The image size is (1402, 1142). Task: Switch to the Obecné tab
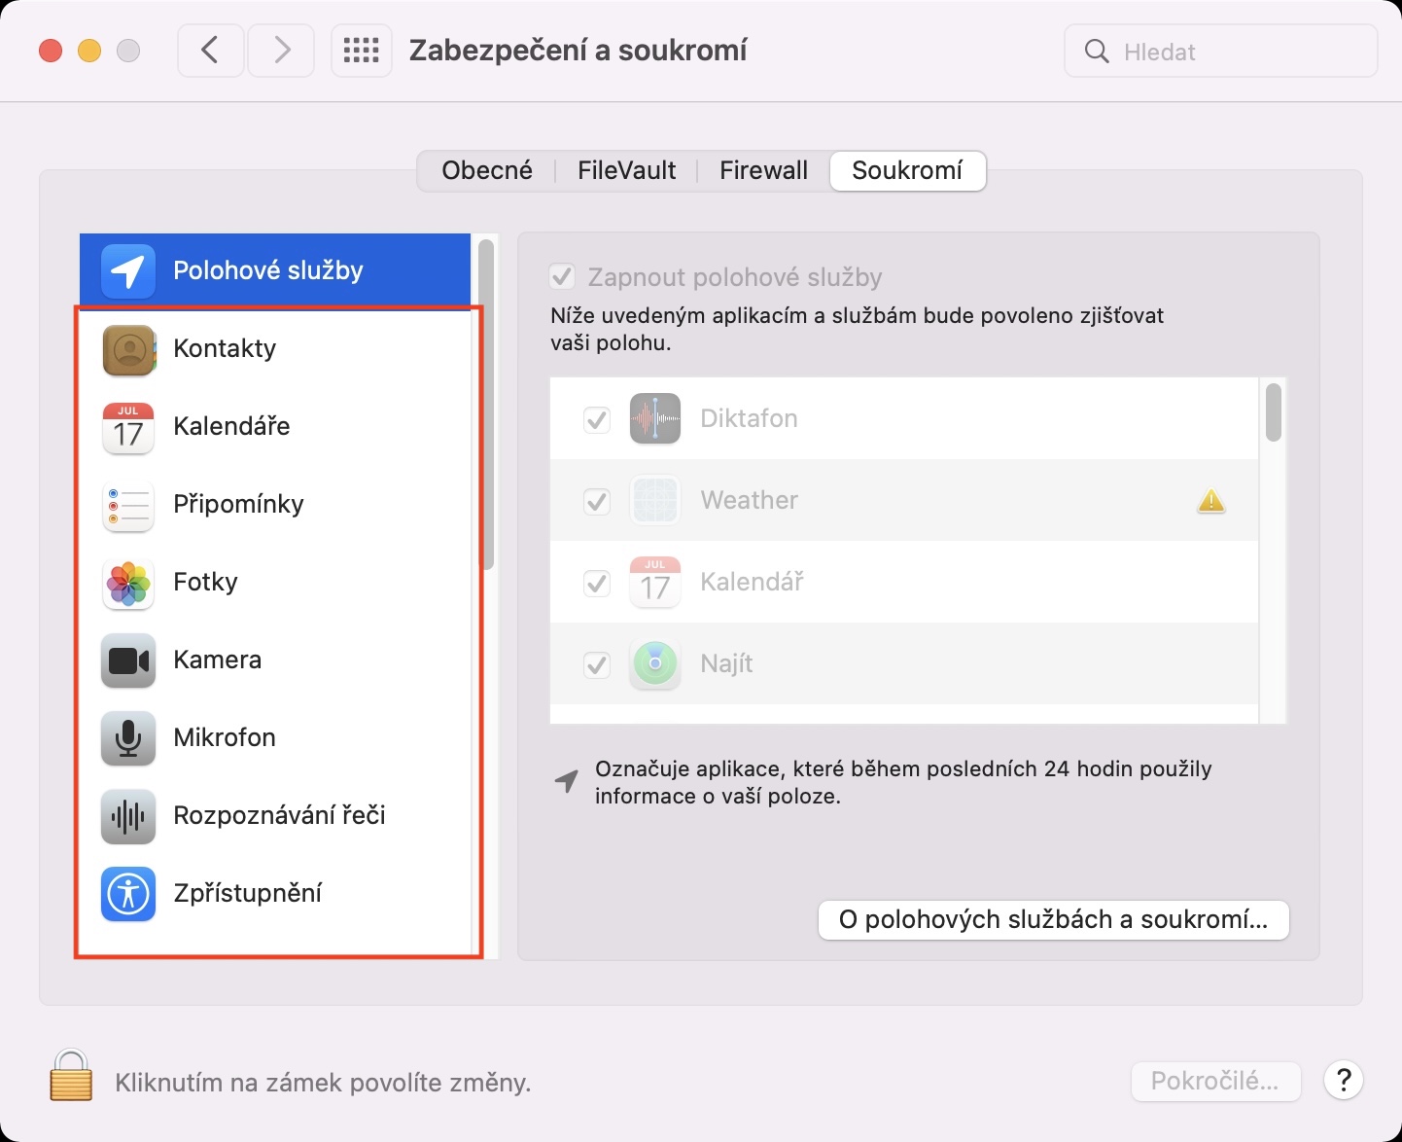(x=487, y=170)
